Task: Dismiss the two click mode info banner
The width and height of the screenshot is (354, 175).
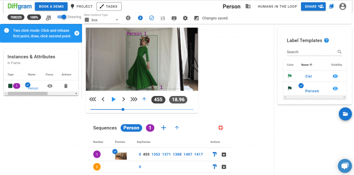Action: (77, 33)
